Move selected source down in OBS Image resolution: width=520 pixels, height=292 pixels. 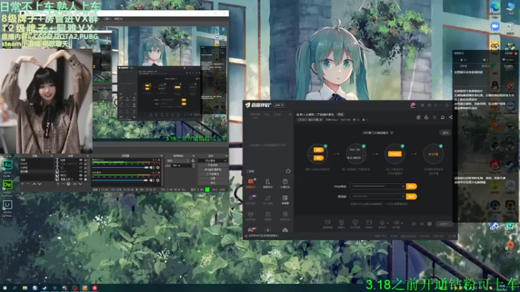80,184
